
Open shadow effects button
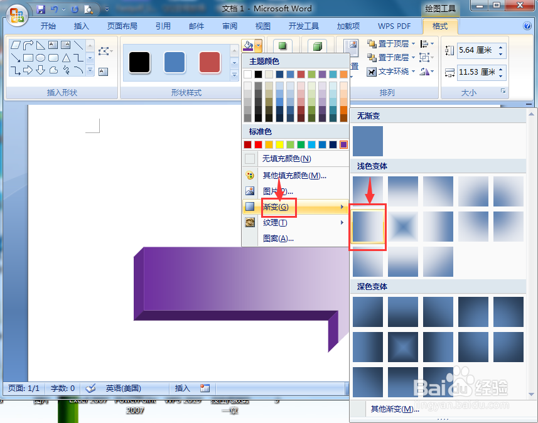(x=282, y=46)
